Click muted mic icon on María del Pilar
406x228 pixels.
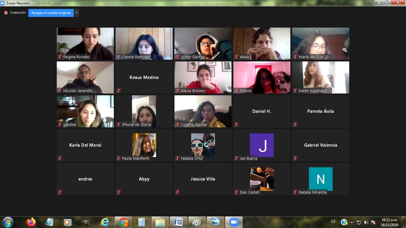(295, 57)
